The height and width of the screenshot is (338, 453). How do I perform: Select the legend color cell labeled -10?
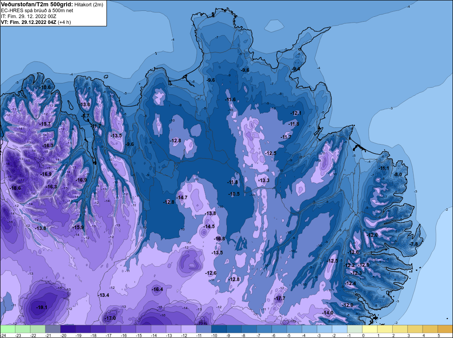click(x=219, y=329)
